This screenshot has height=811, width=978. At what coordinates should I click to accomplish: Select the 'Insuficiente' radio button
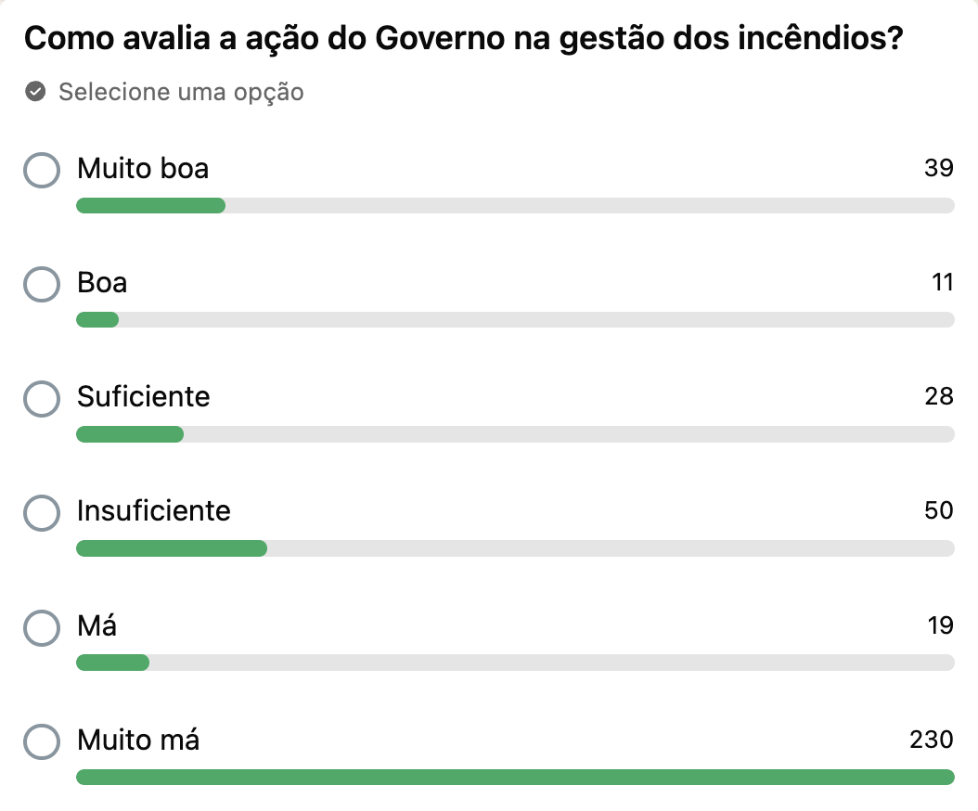(42, 512)
